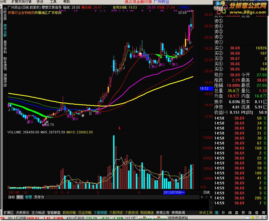This screenshot has height=221, width=269.
Task: Click the 换手 6.03% value
Action: tap(235, 102)
